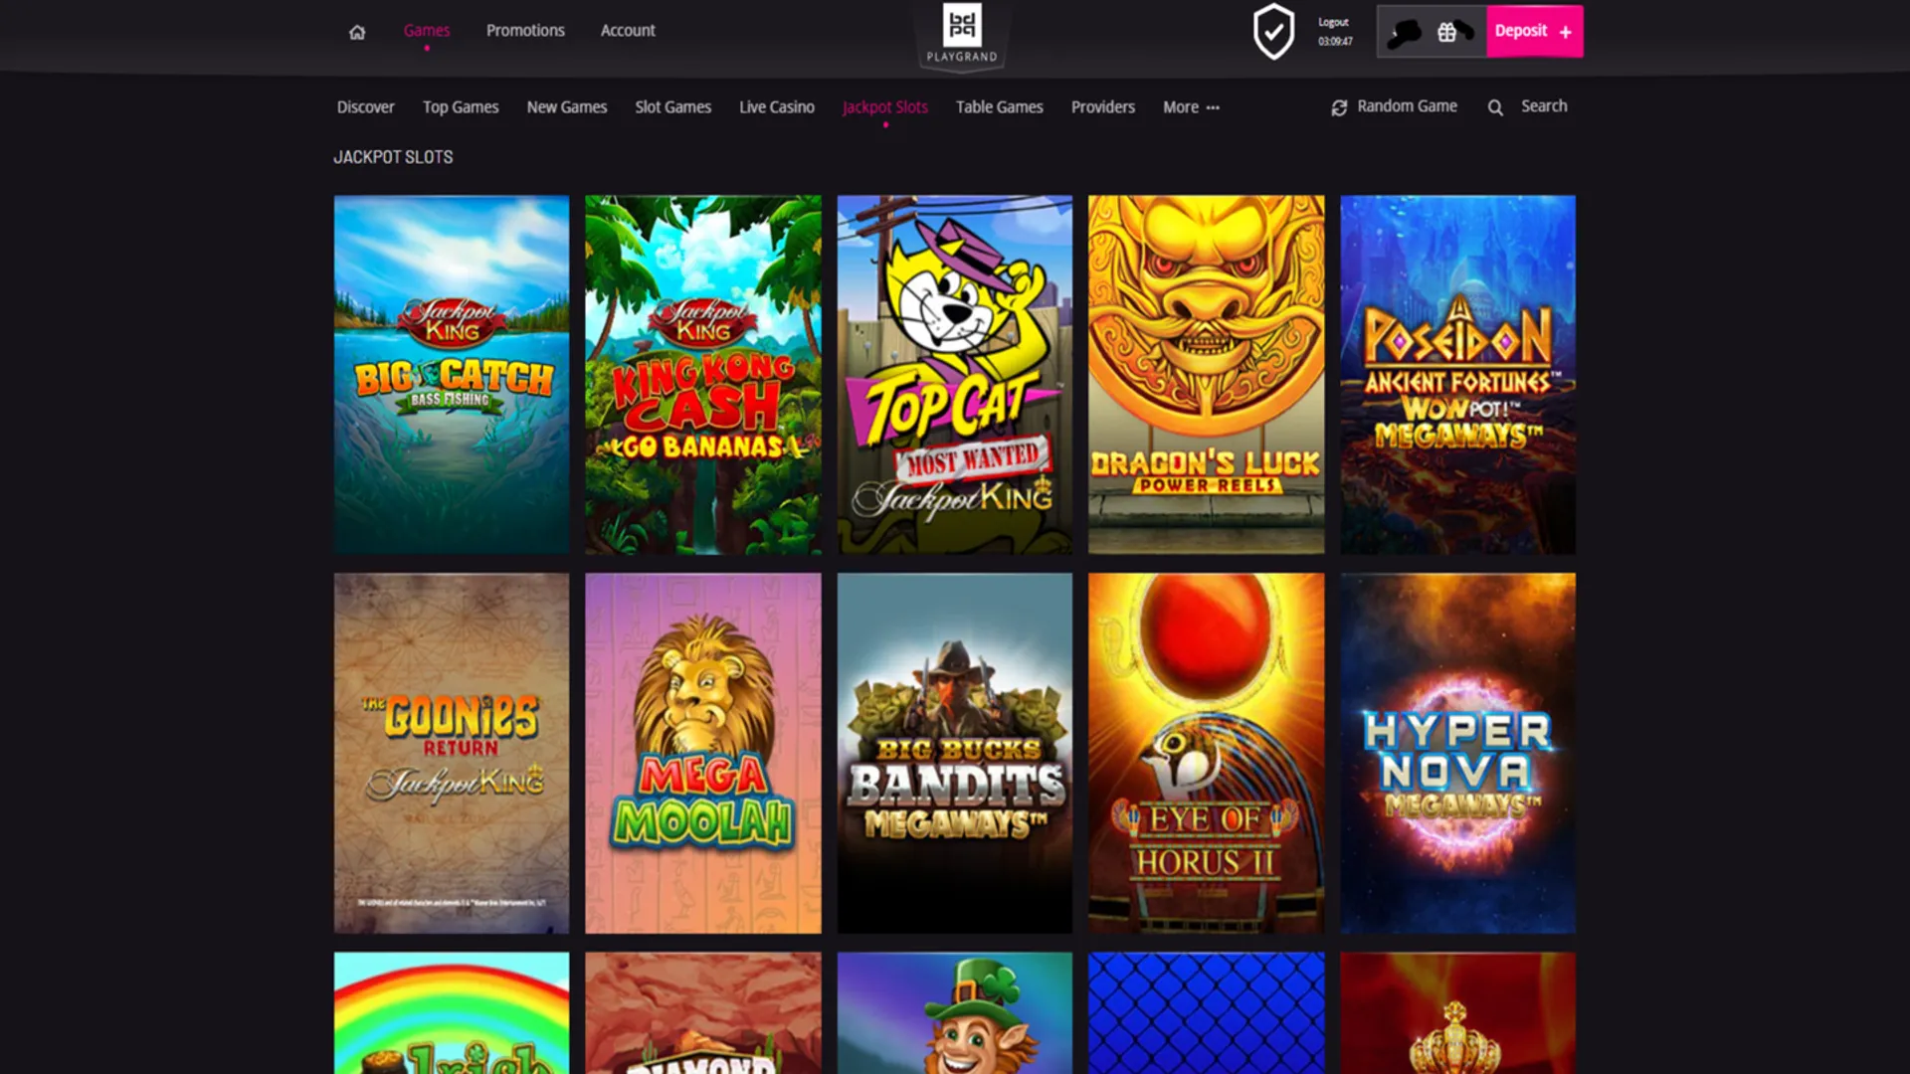Open Hyper Nova Megaways game
Viewport: 1910px width, 1074px height.
tap(1458, 753)
